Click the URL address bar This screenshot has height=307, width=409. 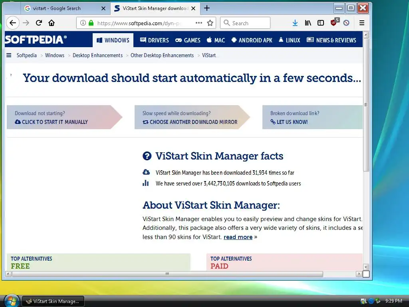(146, 23)
